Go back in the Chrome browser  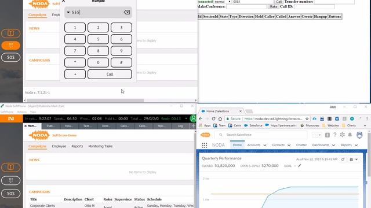coord(201,118)
